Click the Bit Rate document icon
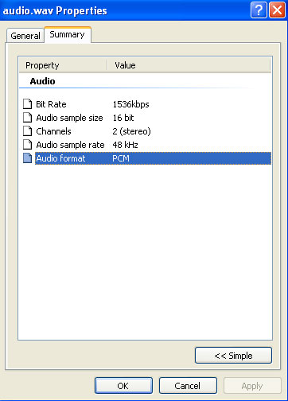 coord(27,104)
